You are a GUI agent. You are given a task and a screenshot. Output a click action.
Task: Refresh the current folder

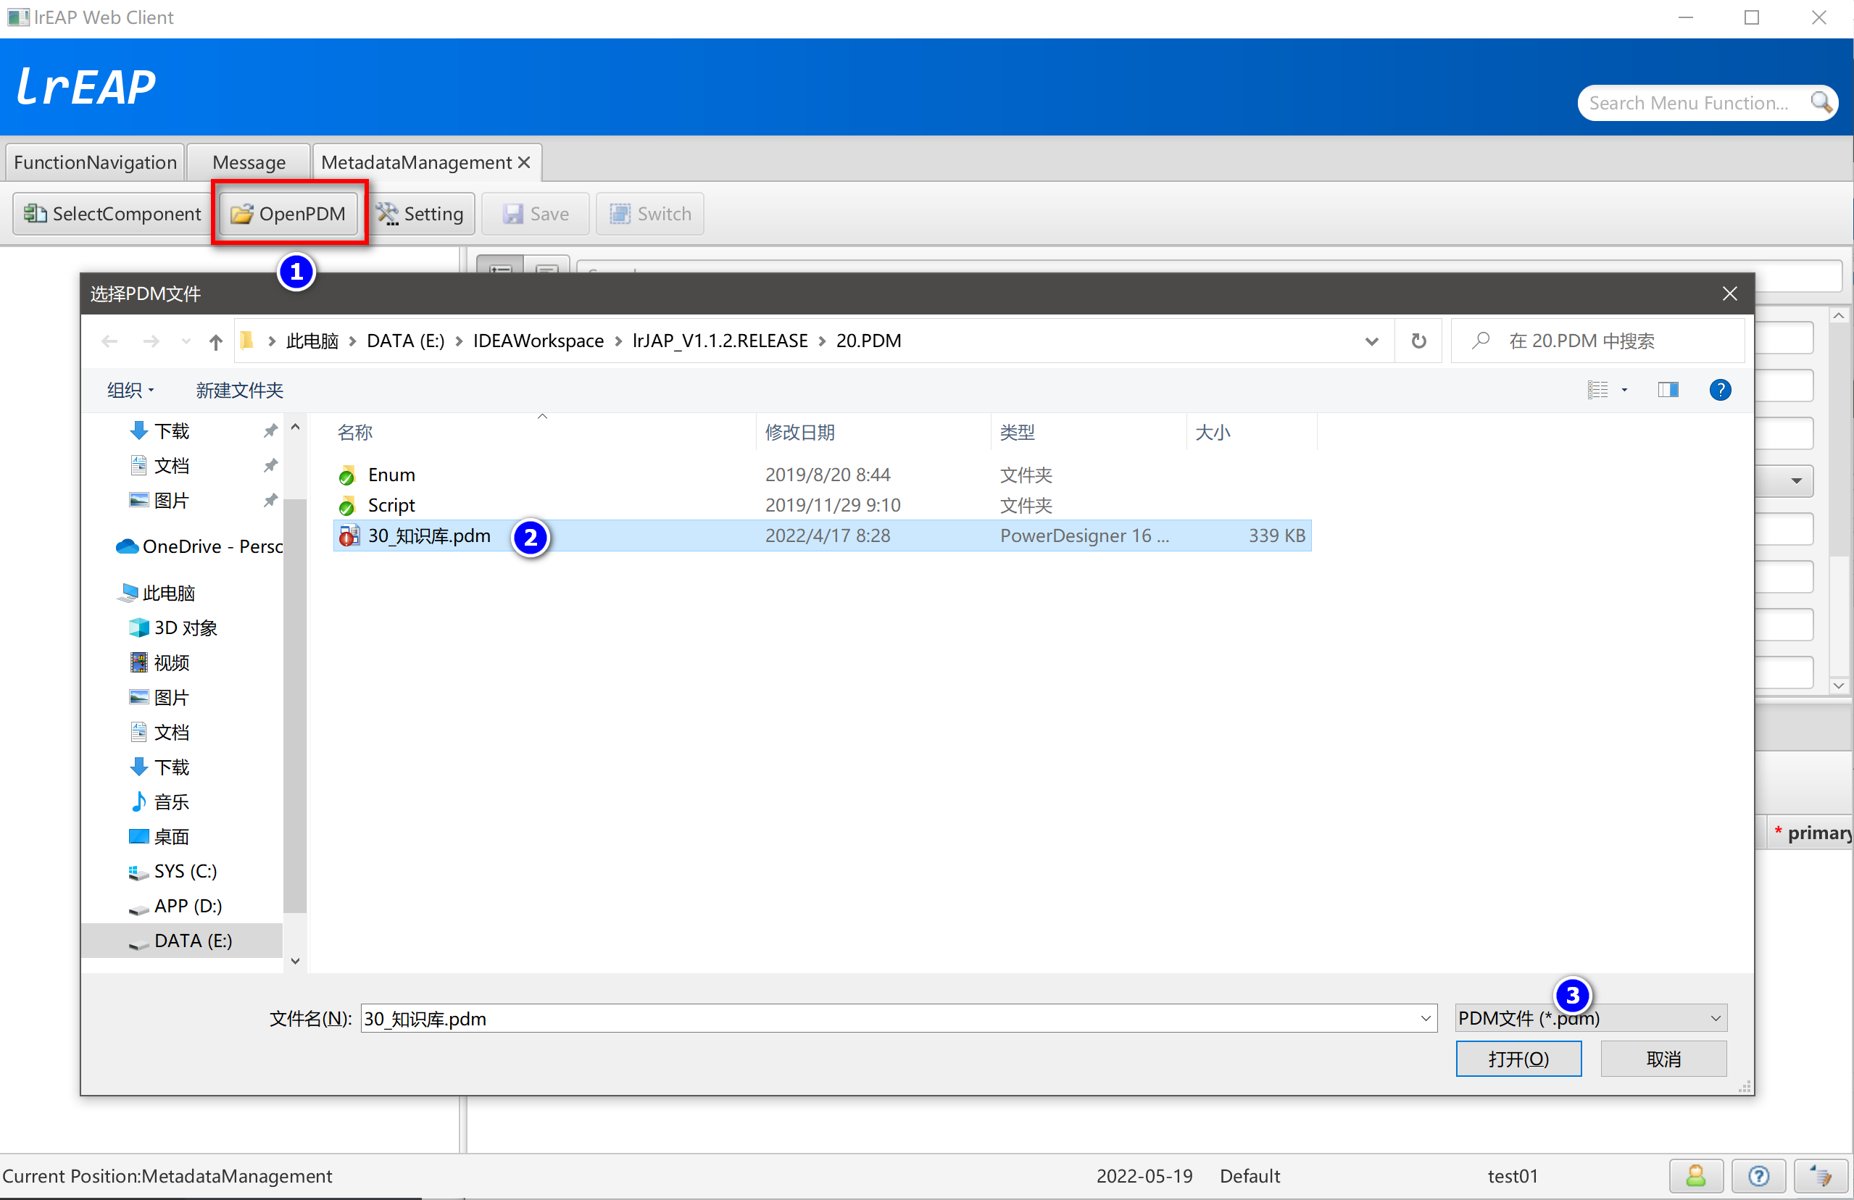tap(1418, 341)
